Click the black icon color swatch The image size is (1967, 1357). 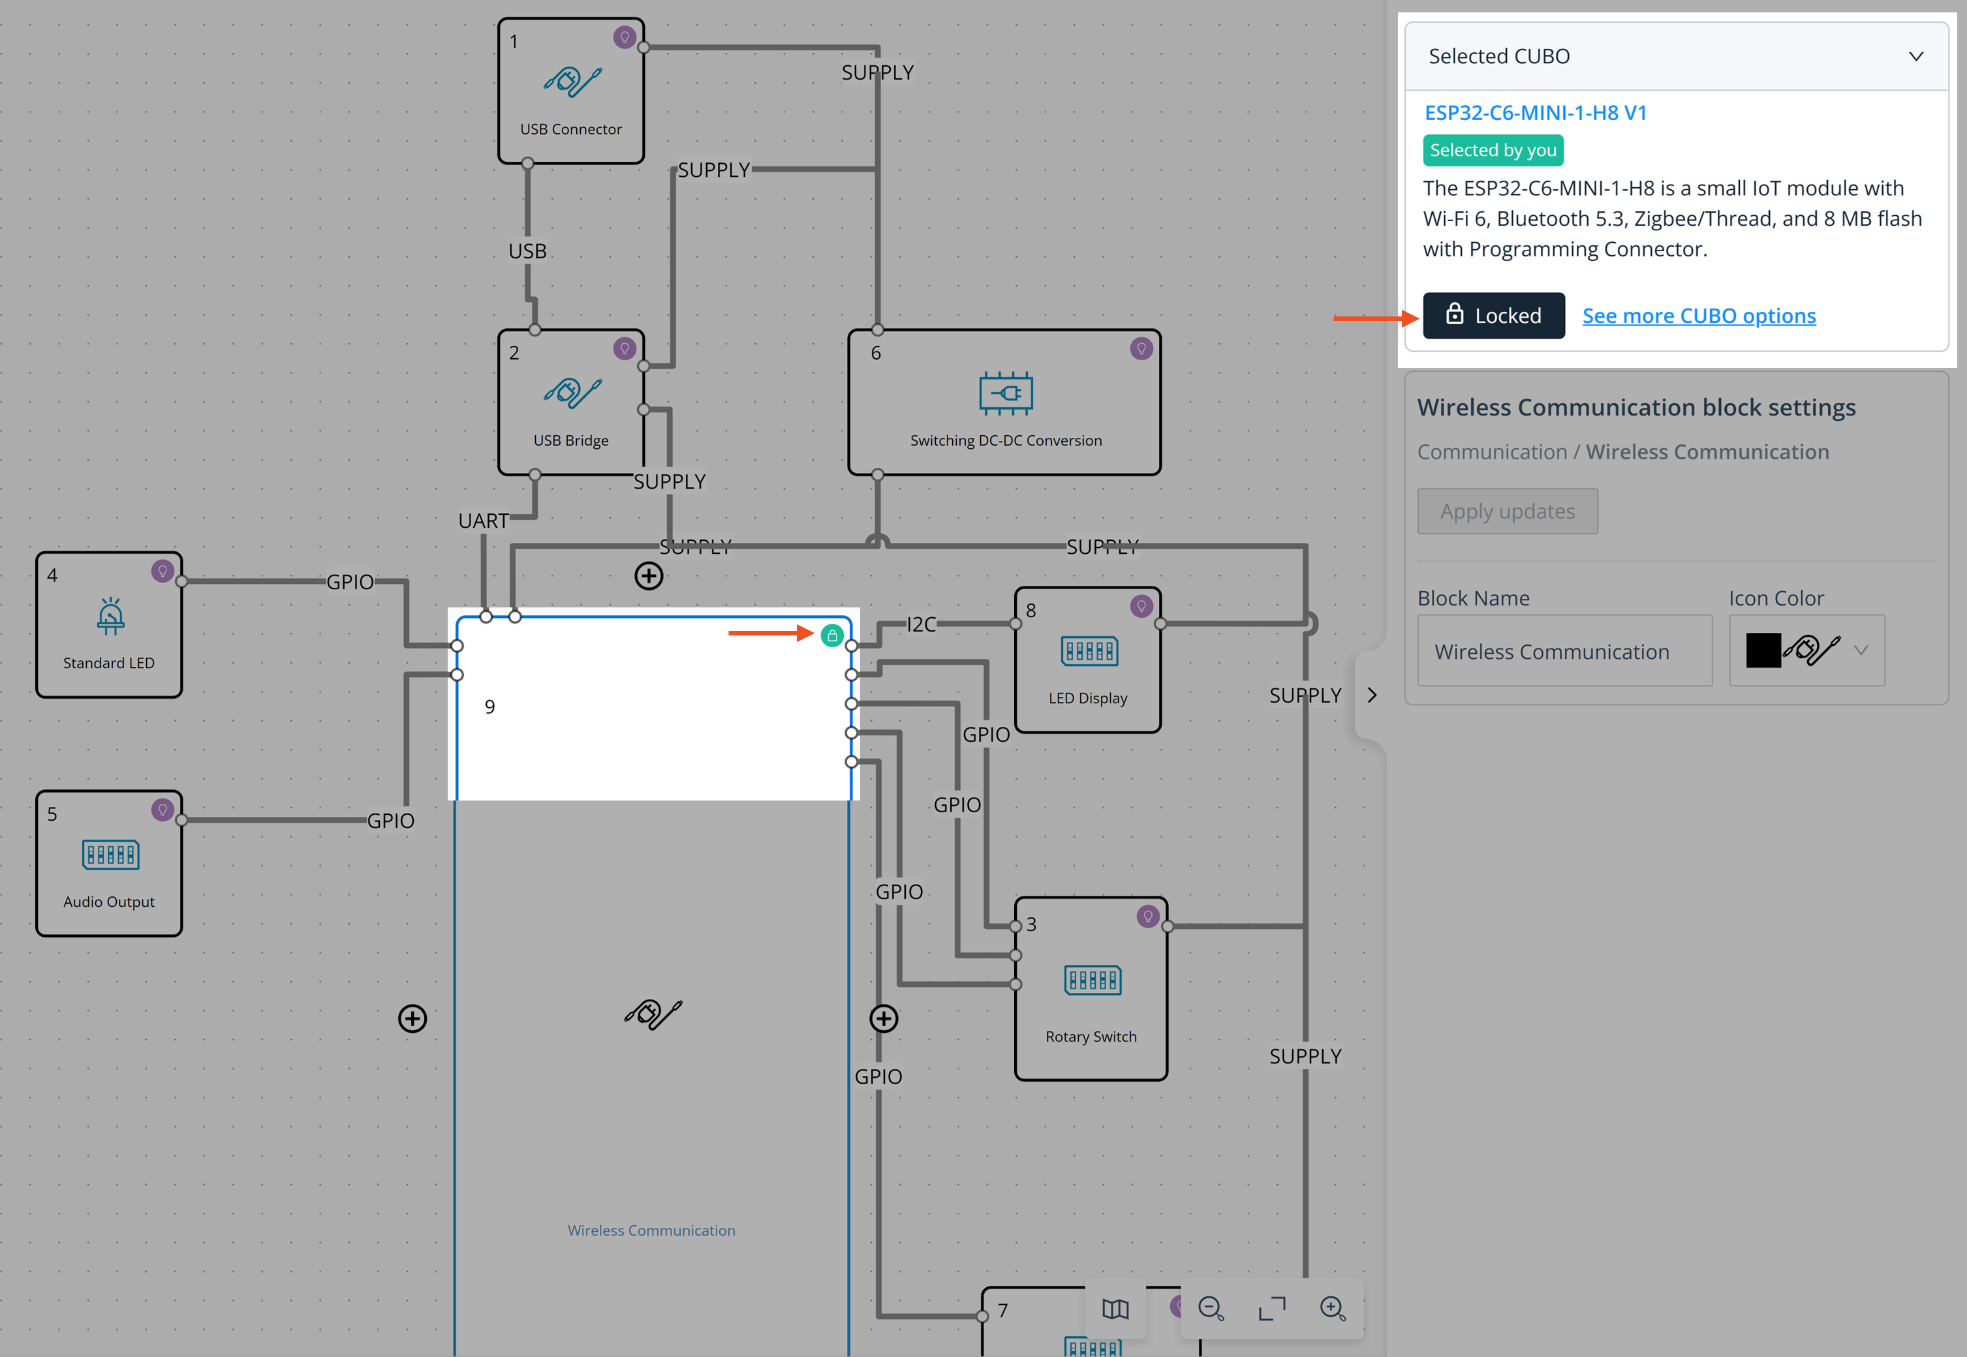tap(1763, 650)
